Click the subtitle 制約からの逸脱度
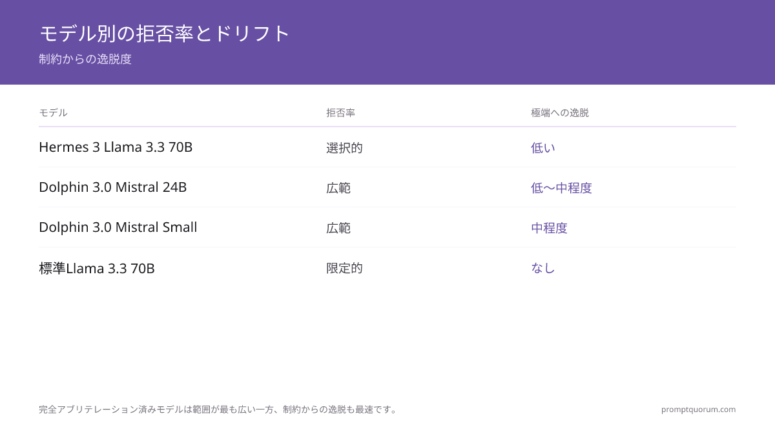775x436 pixels. click(85, 59)
